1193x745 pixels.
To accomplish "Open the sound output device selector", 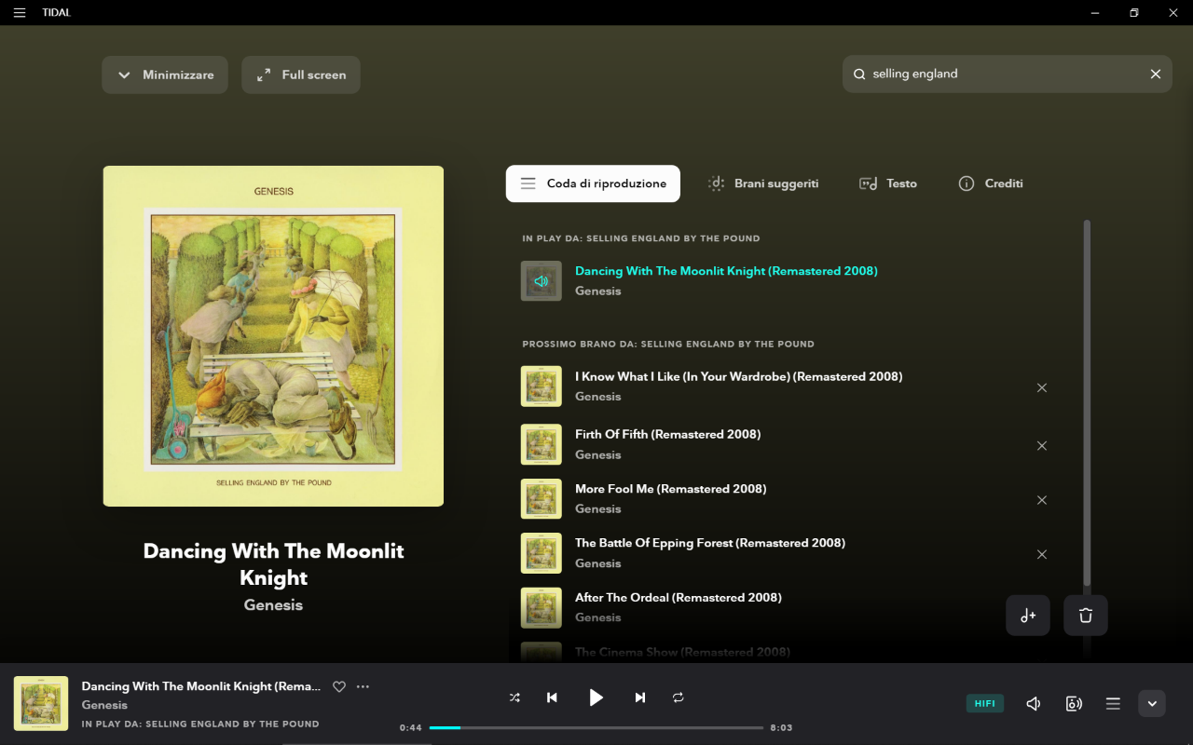I will 1074,704.
